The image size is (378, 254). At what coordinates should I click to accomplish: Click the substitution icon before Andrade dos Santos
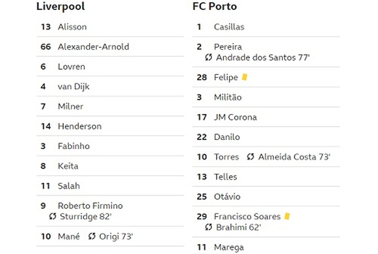pos(208,57)
